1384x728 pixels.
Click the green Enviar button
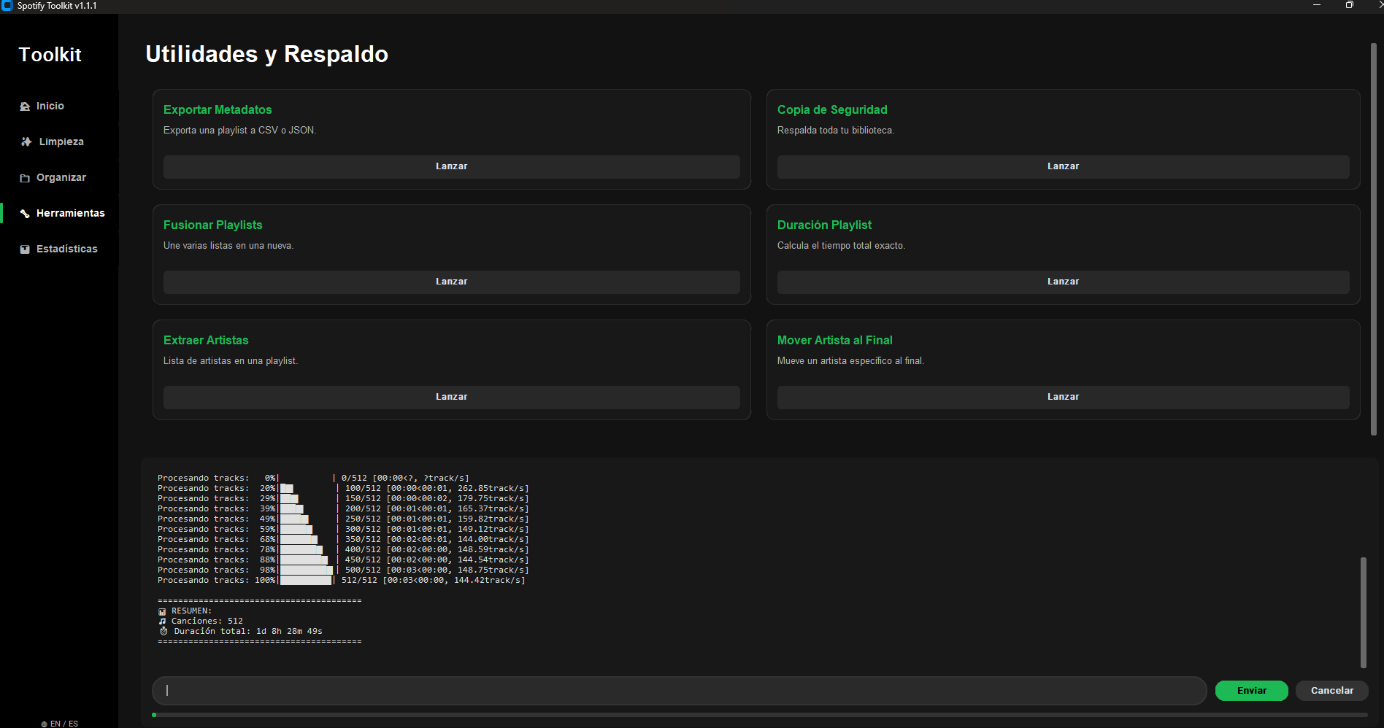click(1251, 691)
